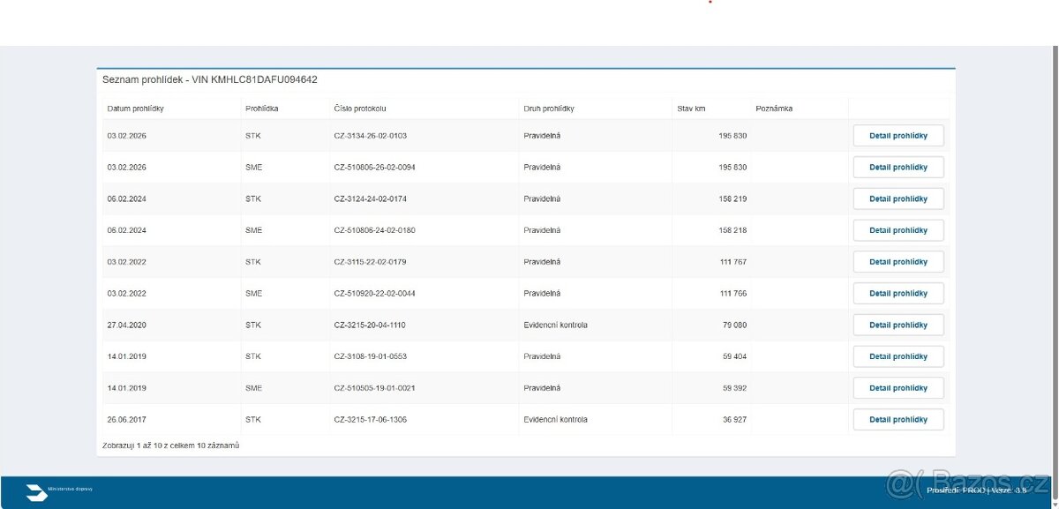The width and height of the screenshot is (1059, 509).
Task: Click the Číslo protokolu column header
Action: pyautogui.click(x=360, y=109)
